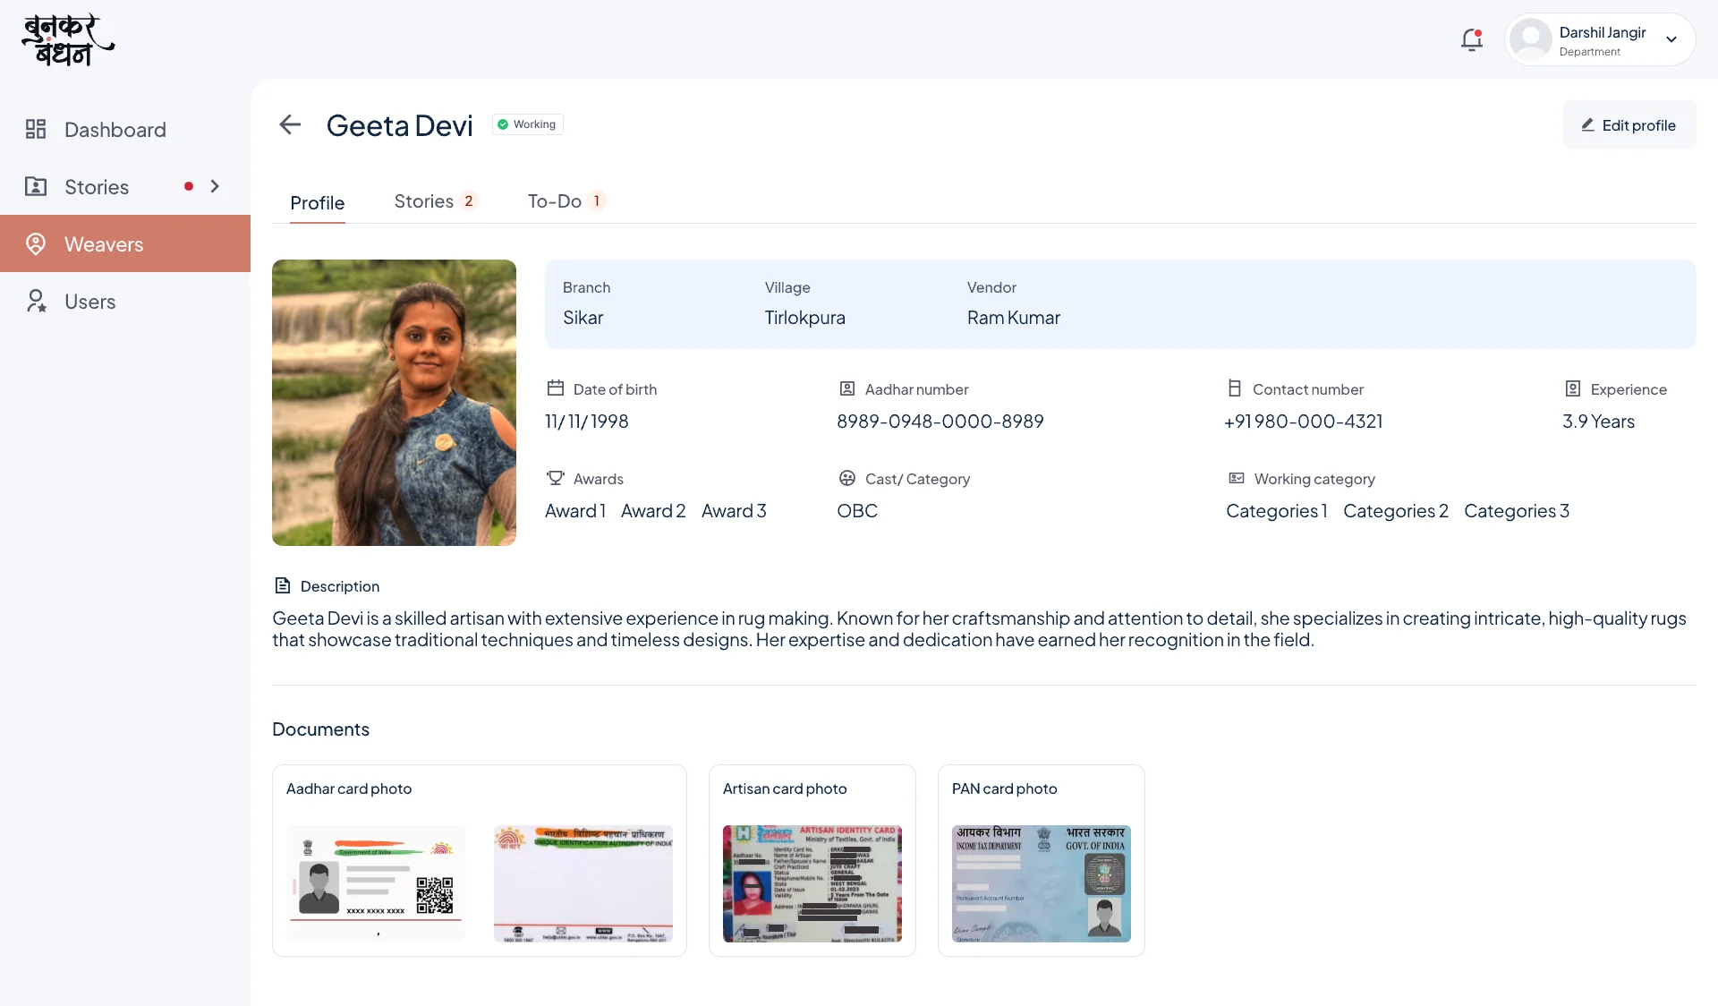This screenshot has height=1006, width=1718.
Task: Click the Edit profile button
Action: pos(1629,125)
